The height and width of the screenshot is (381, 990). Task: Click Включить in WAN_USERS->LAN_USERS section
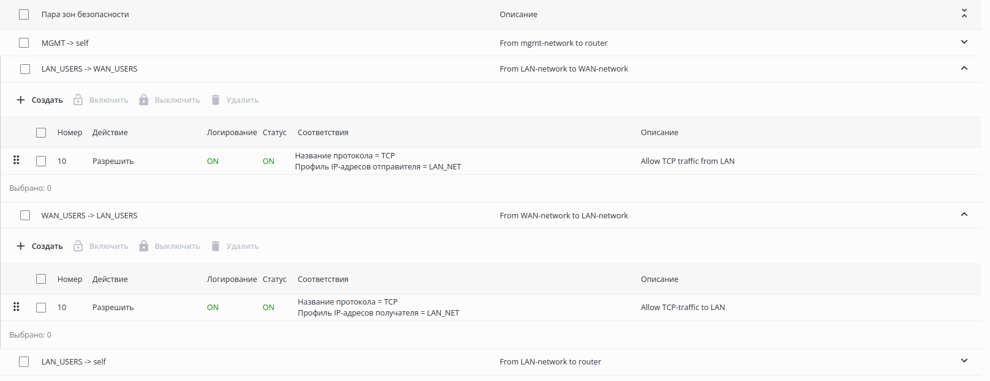(x=108, y=246)
